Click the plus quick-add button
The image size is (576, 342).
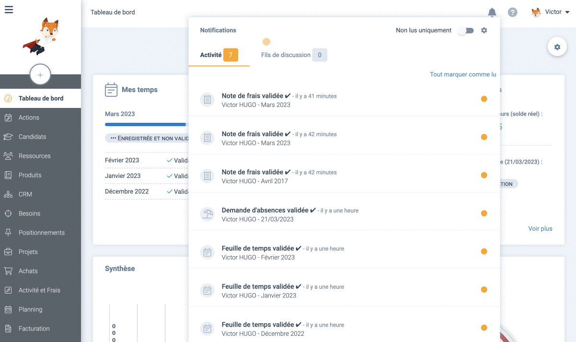[40, 75]
